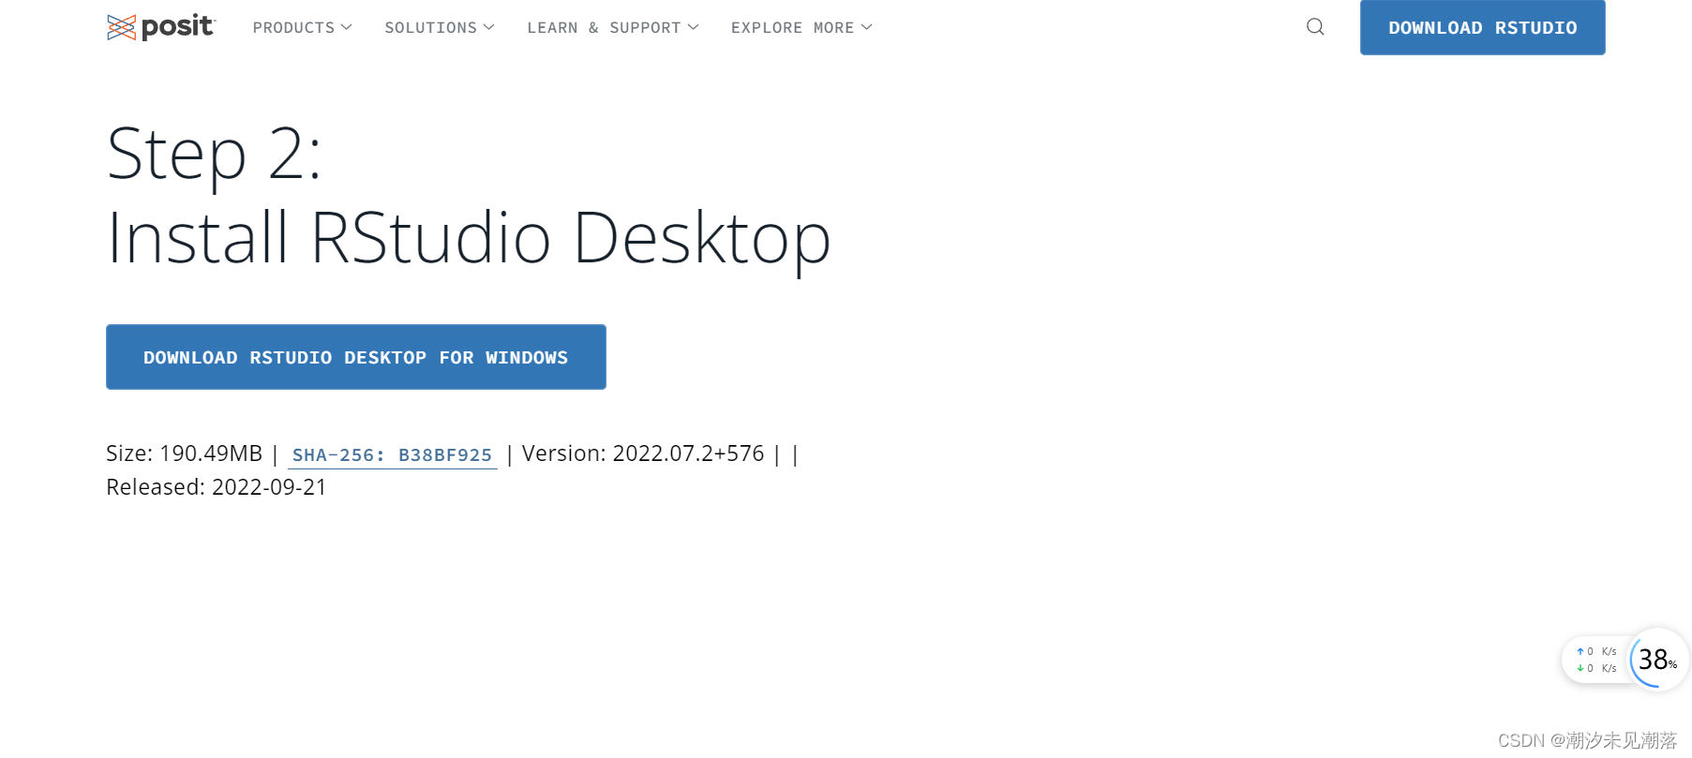Expand the Learn & Support chevron arrow
The height and width of the screenshot is (758, 1692).
tap(694, 27)
